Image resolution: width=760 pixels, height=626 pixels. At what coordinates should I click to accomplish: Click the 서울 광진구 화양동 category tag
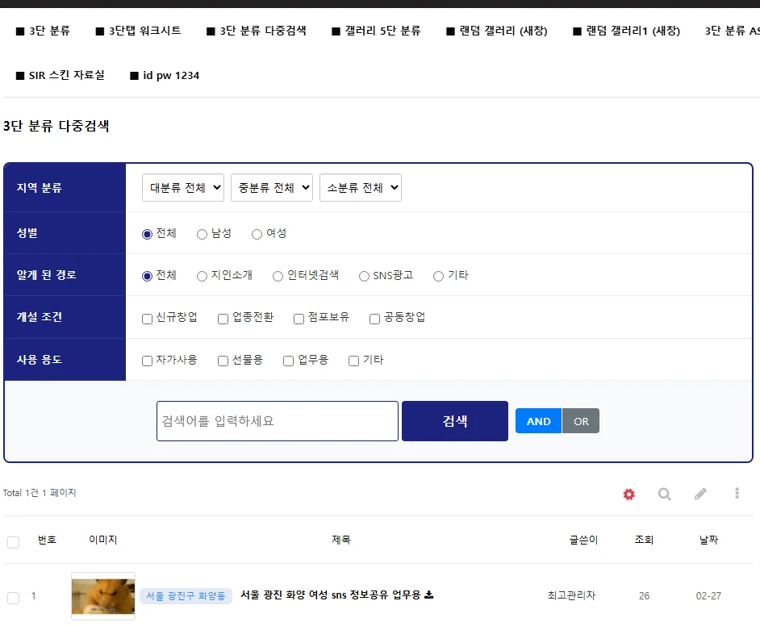point(186,596)
